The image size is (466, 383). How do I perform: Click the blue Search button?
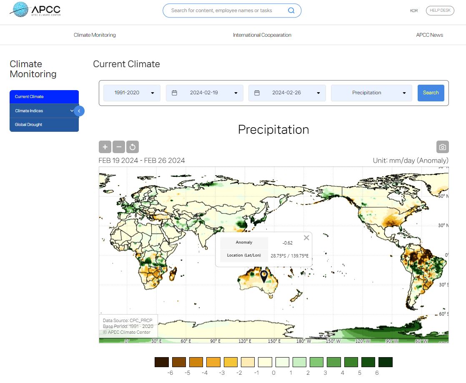pyautogui.click(x=431, y=93)
